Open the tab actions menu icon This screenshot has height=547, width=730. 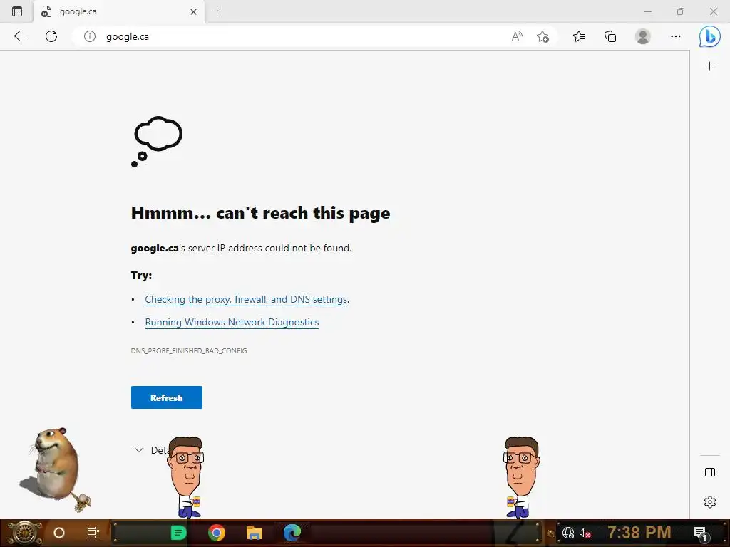pos(17,11)
